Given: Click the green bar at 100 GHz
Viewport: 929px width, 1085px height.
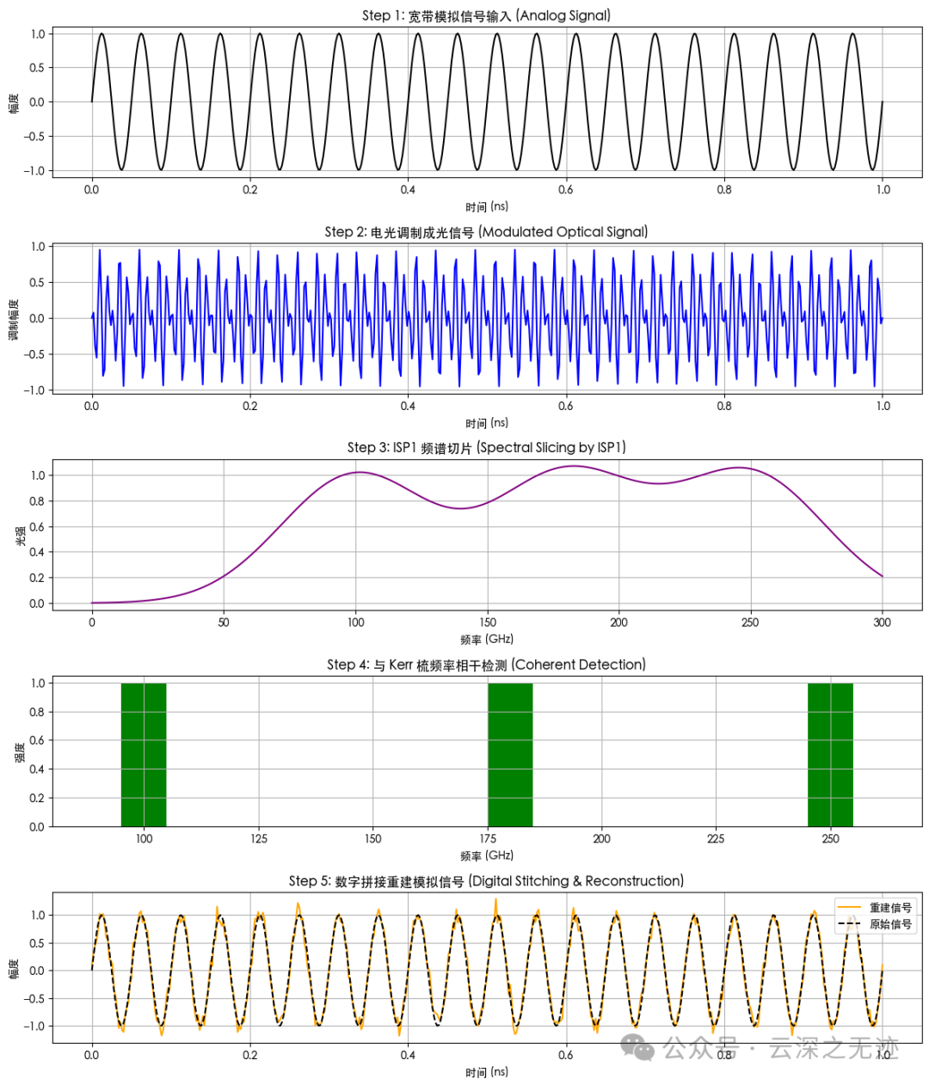Looking at the screenshot, I should click(144, 755).
